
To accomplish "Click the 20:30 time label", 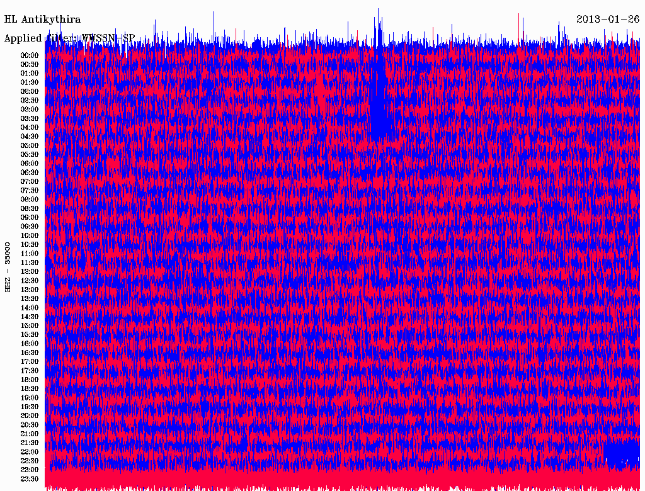I will 30,425.
